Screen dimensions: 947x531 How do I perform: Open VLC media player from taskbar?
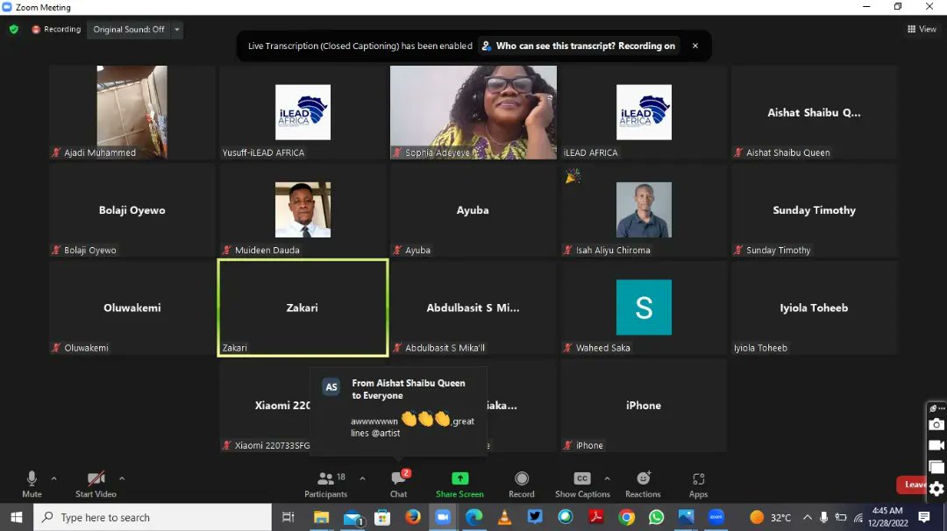[x=504, y=517]
